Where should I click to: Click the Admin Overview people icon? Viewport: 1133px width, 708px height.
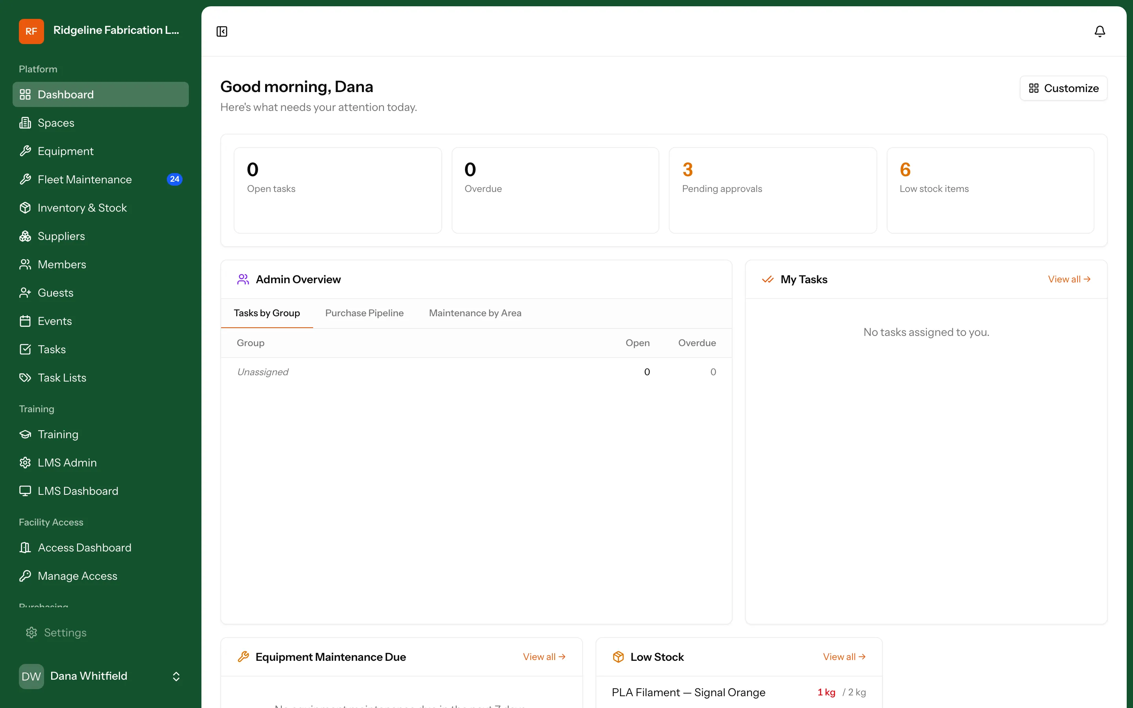pos(243,280)
